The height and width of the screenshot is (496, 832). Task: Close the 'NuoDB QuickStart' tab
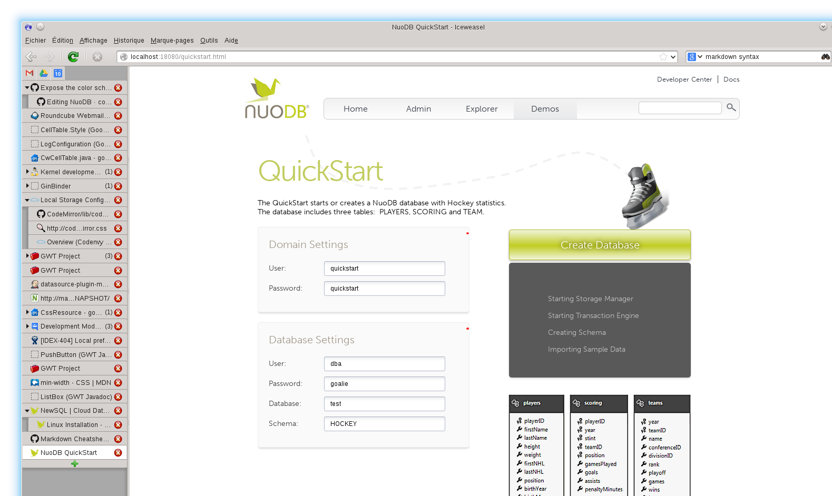click(x=118, y=453)
